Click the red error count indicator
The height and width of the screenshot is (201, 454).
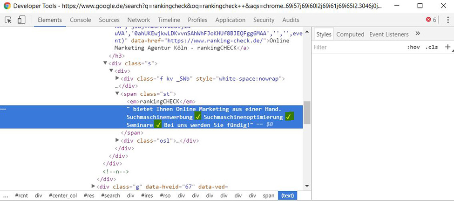(431, 20)
